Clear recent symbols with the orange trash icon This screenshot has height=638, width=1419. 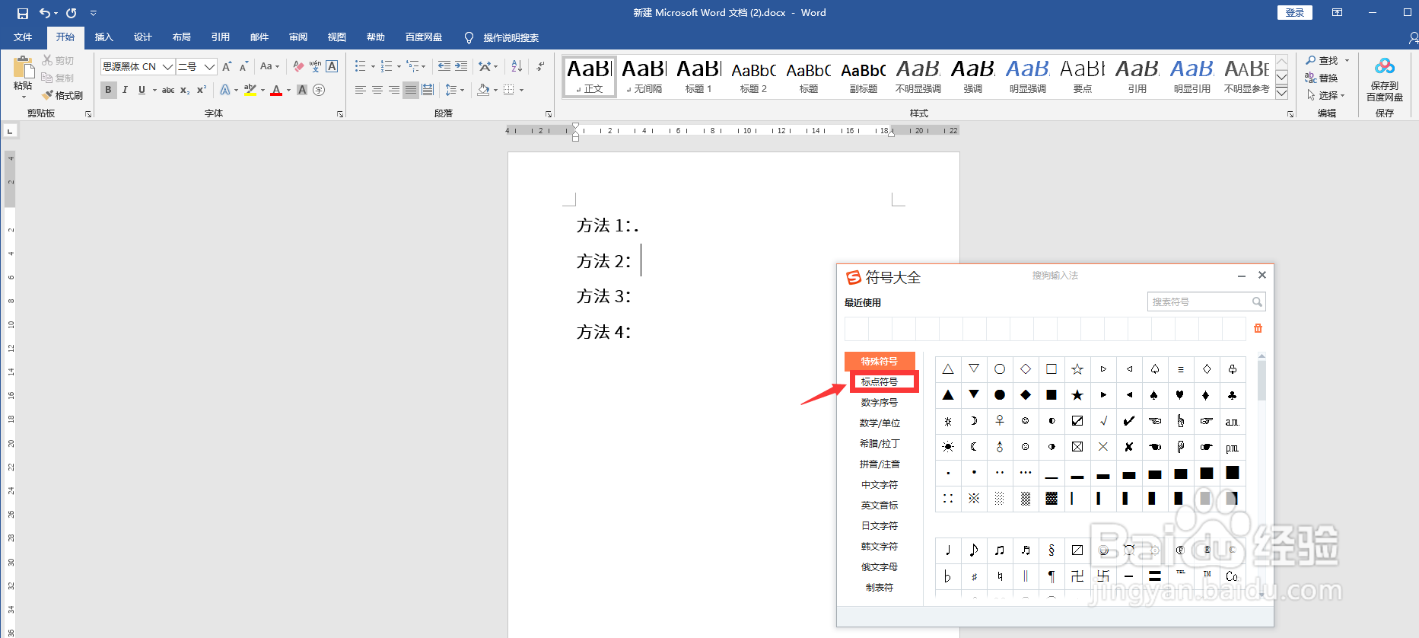click(x=1258, y=328)
